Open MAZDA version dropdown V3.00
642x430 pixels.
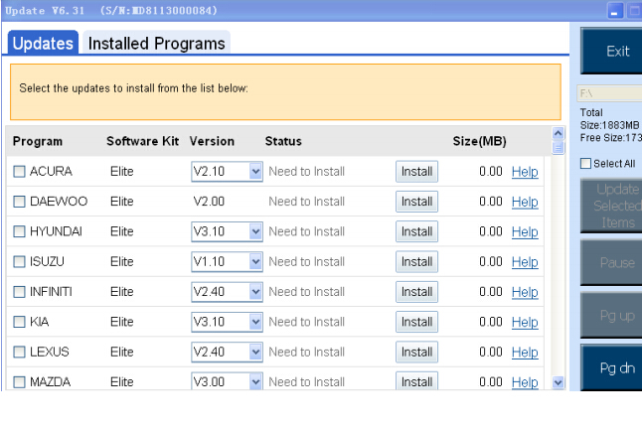coord(227,381)
